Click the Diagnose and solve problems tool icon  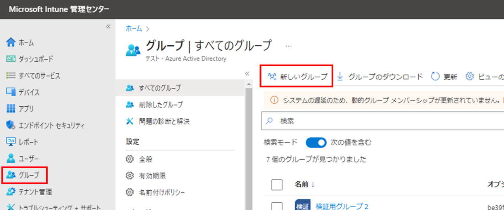pyautogui.click(x=130, y=121)
